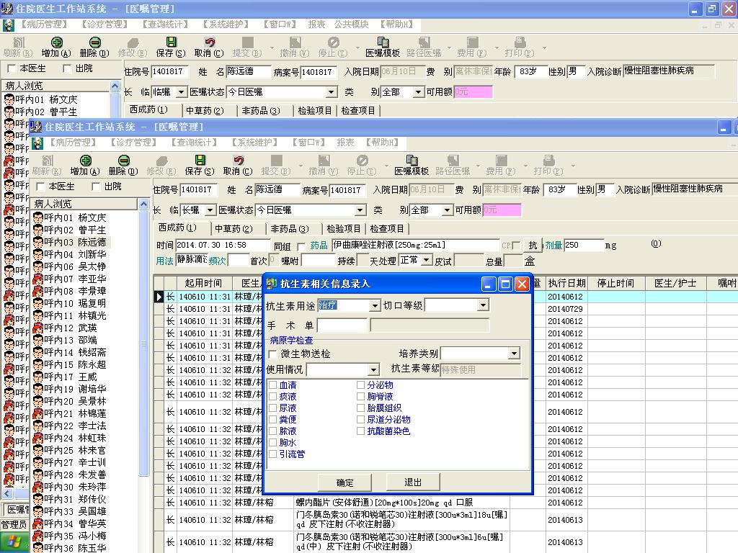Open 类别 全部 dropdown in front window
738x553 pixels.
[447, 210]
